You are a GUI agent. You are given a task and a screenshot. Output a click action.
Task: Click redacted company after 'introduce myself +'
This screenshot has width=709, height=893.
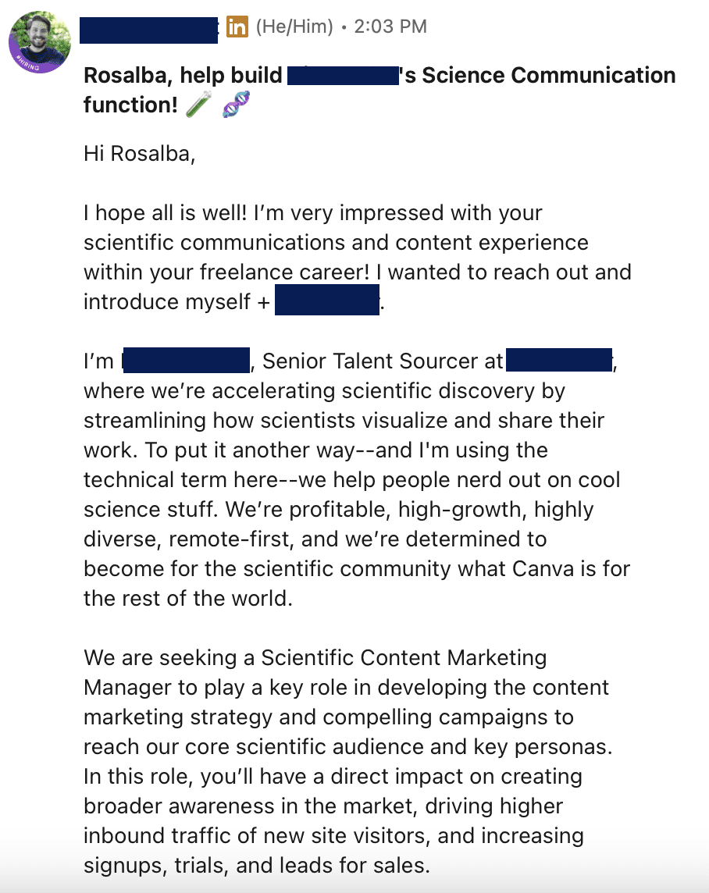coord(327,302)
